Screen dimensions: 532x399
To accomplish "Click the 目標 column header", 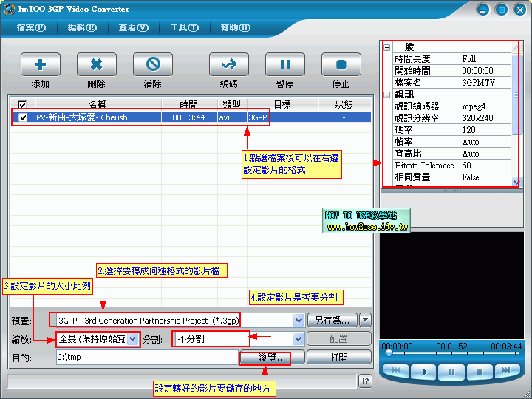I will point(282,104).
